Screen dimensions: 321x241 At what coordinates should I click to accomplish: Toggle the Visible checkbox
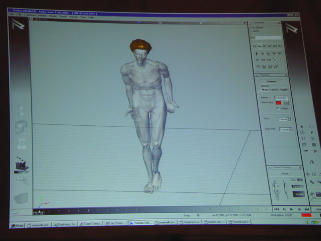[x=277, y=108]
